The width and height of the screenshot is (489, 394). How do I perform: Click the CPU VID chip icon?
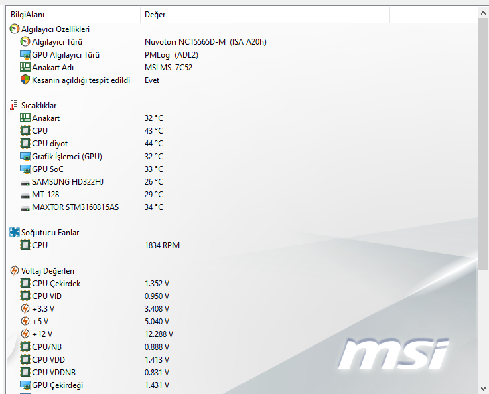[x=25, y=296]
